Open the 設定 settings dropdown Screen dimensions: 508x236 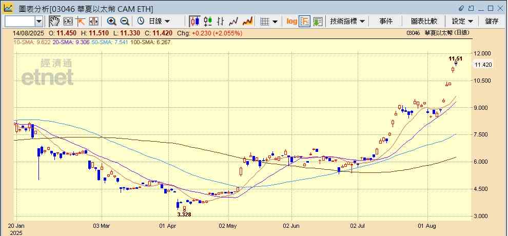(463, 22)
